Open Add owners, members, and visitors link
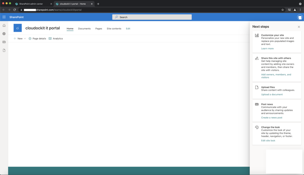This screenshot has width=304, height=175. [276, 76]
